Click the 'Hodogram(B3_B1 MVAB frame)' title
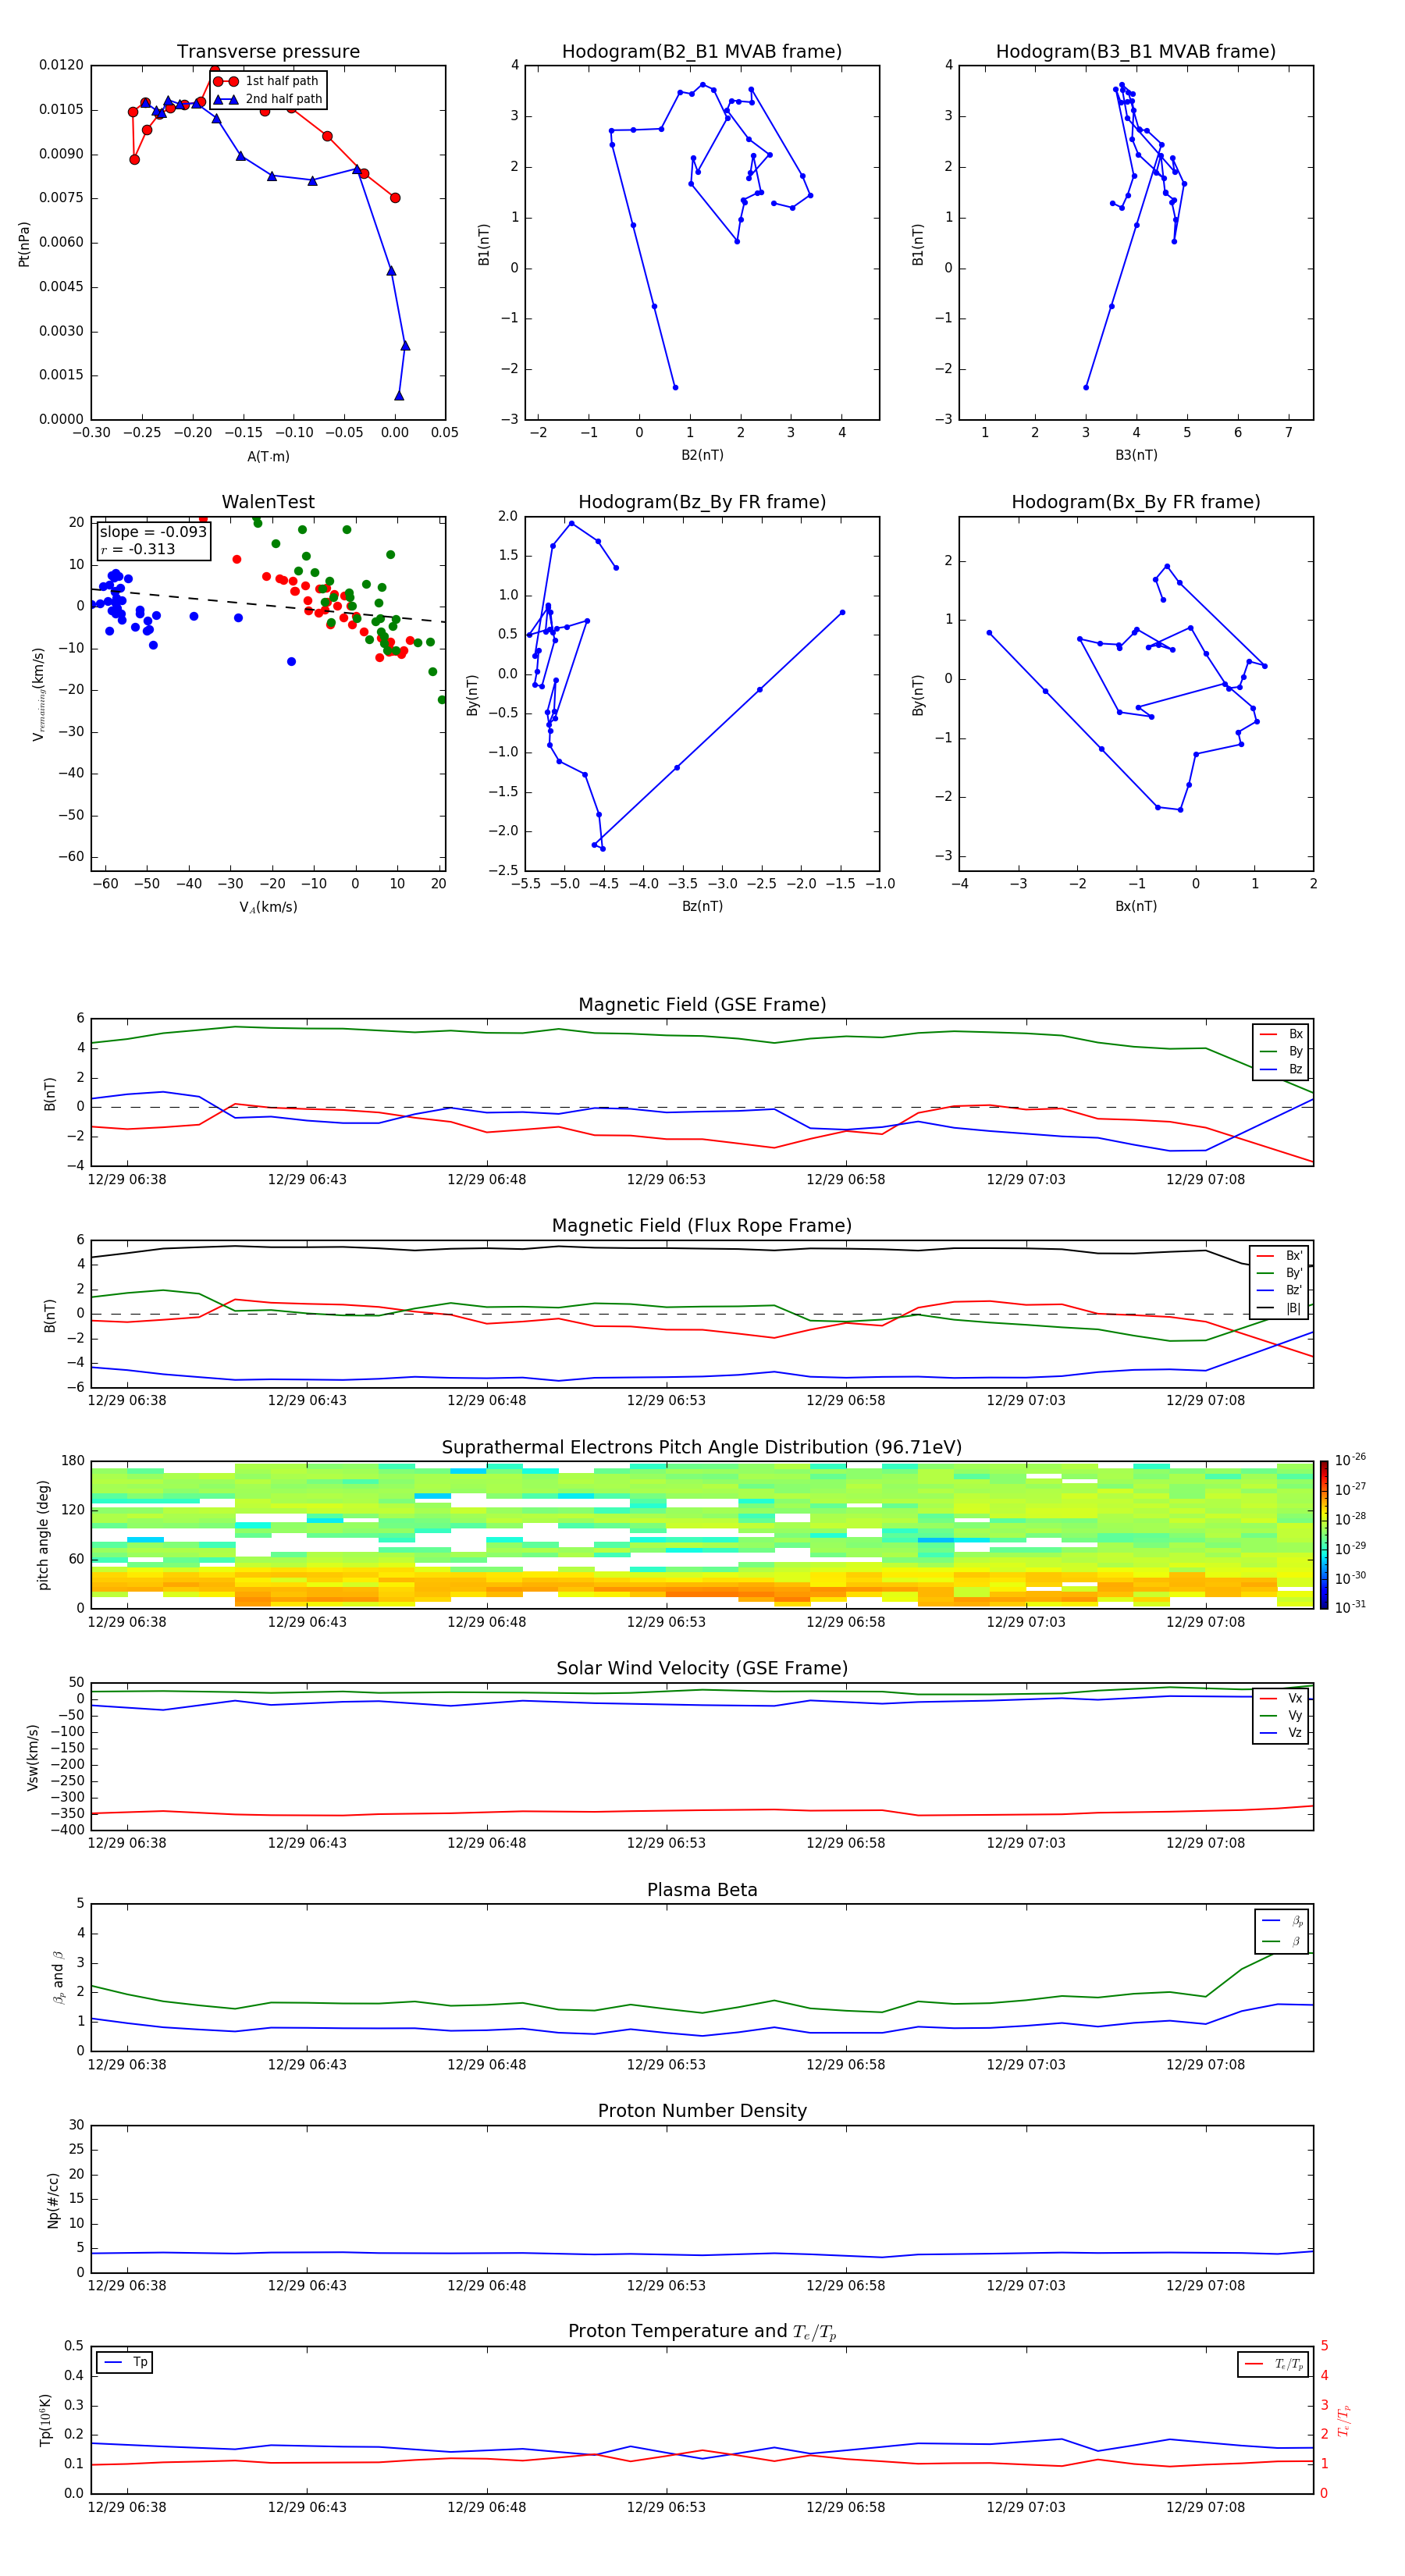The image size is (1405, 2576). pos(1136,52)
